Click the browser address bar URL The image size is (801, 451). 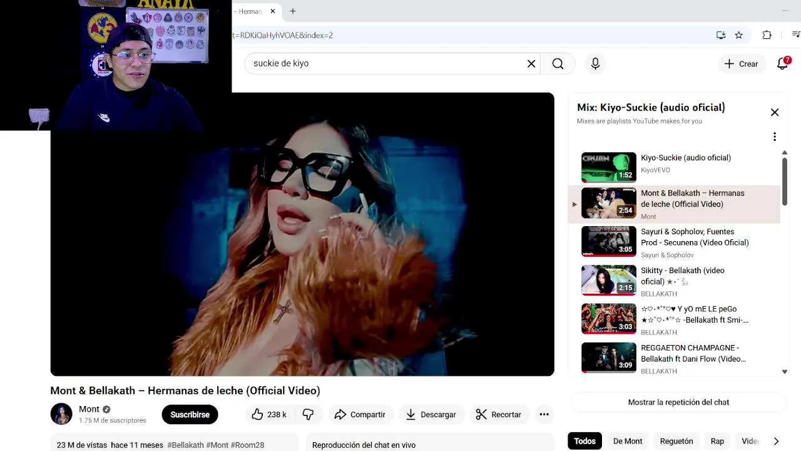[x=282, y=35]
